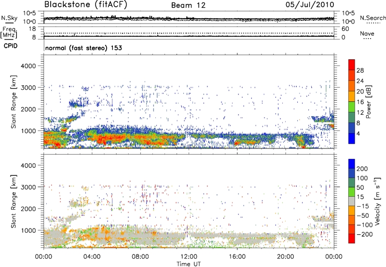386x267 pixels.
Task: Click the 'N.Sky' legend label
Action: tap(9, 18)
